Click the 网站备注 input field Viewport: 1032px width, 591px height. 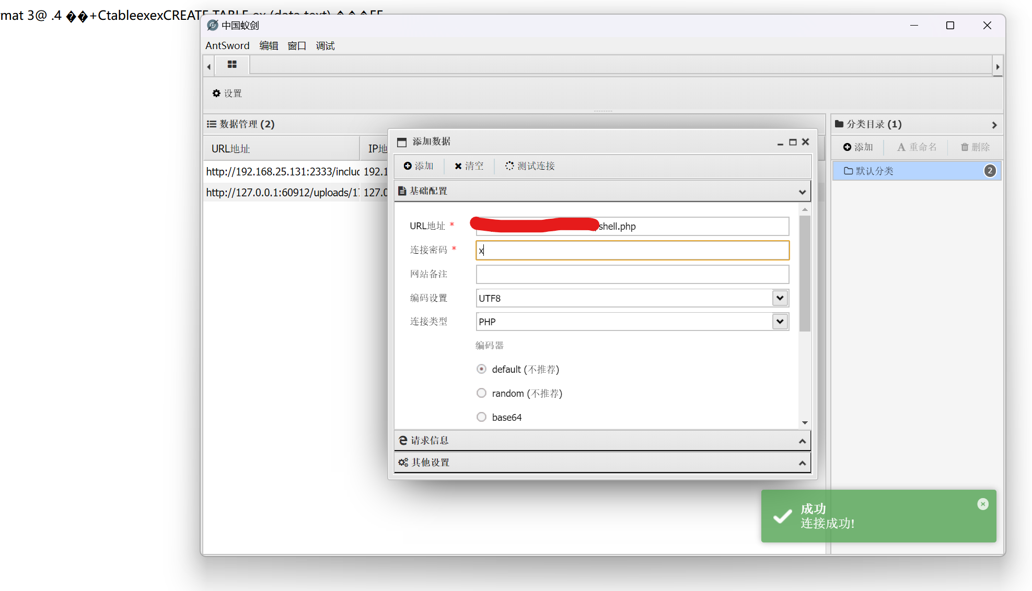point(632,274)
